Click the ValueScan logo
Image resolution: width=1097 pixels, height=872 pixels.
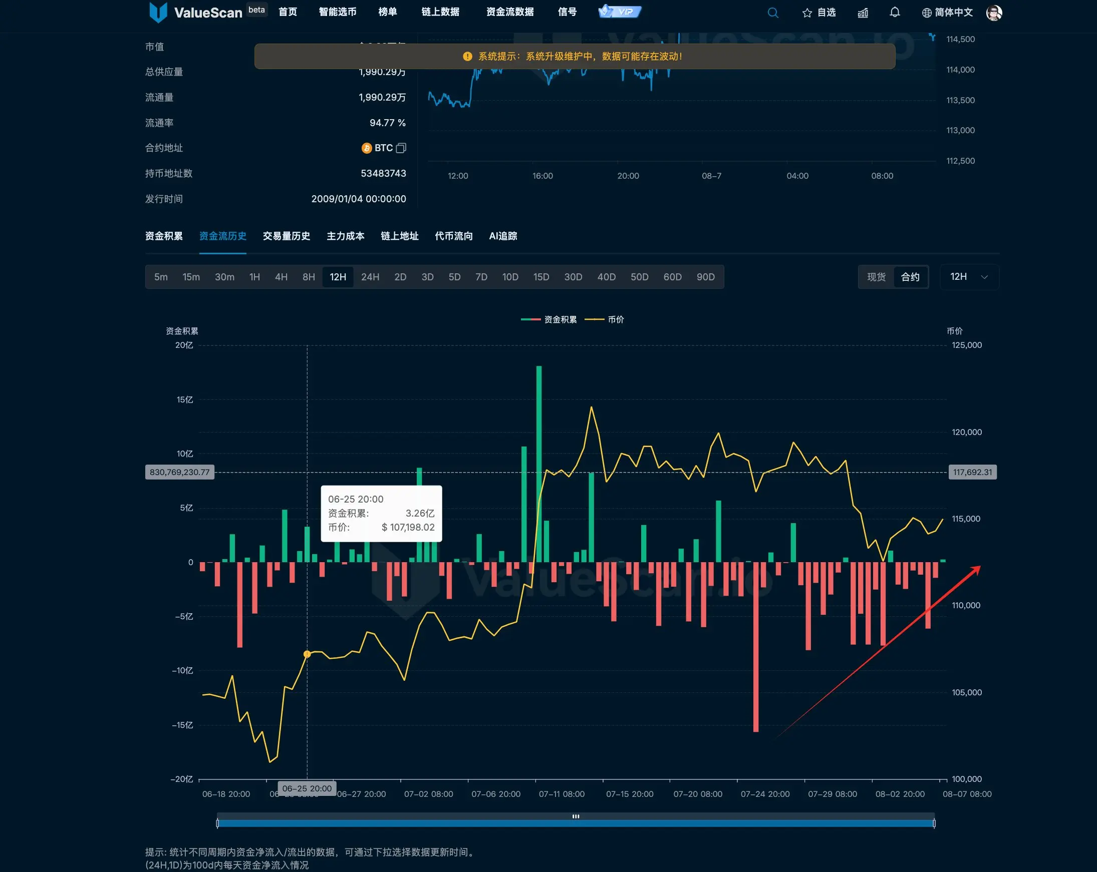[196, 12]
